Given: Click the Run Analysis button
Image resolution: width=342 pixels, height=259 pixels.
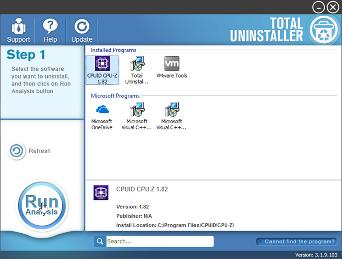Looking at the screenshot, I should tap(42, 205).
